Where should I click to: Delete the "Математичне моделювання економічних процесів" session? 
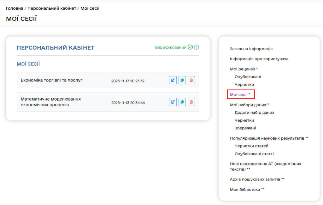pyautogui.click(x=191, y=102)
